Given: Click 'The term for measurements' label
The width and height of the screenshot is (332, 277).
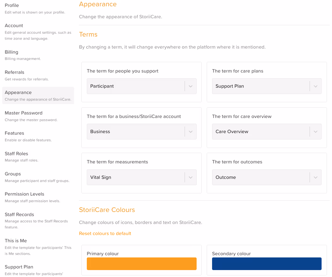Looking at the screenshot, I should point(117,162).
